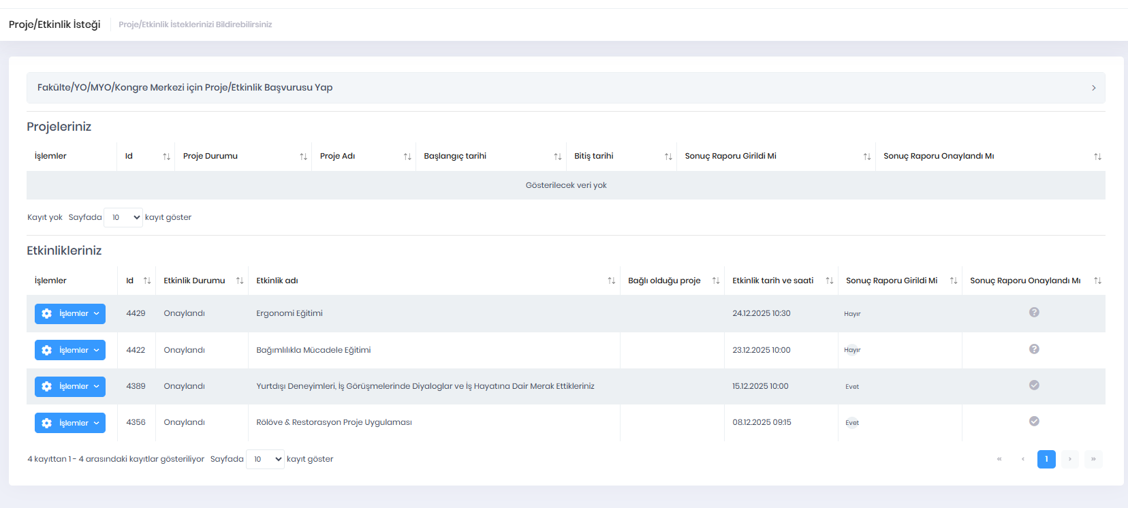The width and height of the screenshot is (1128, 508).
Task: Expand the Fakülte/YO/MYO Proje/Etkinlik Başvurusu panel
Action: click(x=565, y=88)
